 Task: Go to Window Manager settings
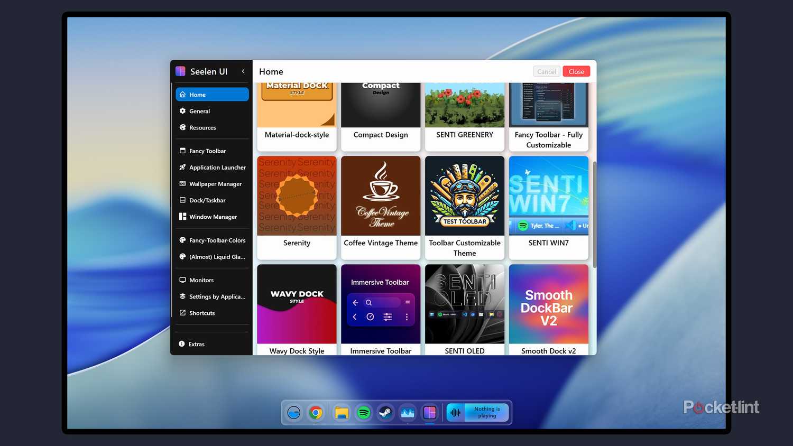212,217
